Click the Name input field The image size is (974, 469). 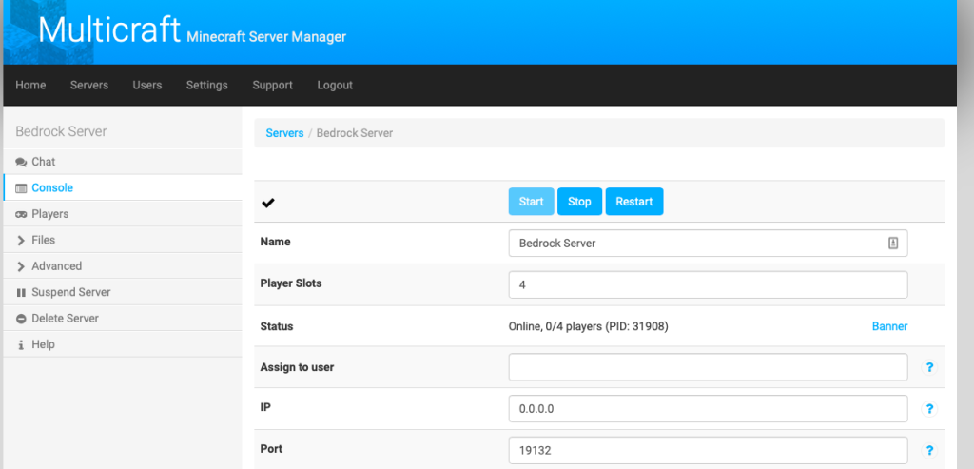pyautogui.click(x=708, y=243)
